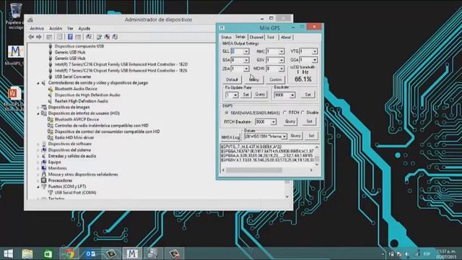462x260 pixels.
Task: Open the Archivo menu in Device Manager
Action: point(37,29)
